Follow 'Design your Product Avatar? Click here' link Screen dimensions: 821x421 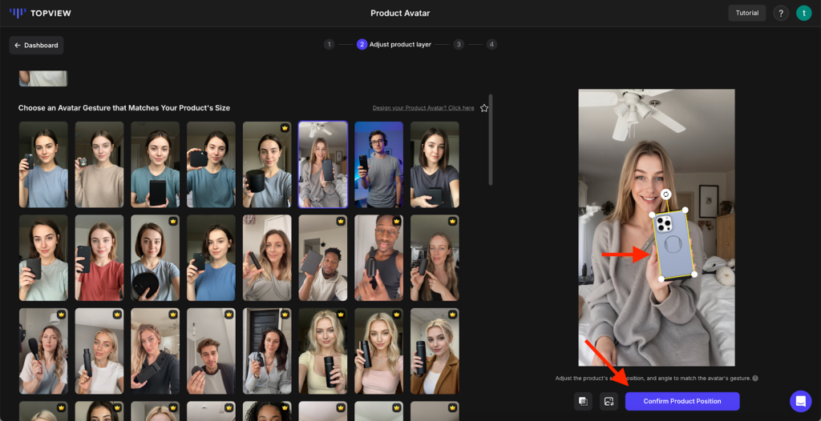423,108
